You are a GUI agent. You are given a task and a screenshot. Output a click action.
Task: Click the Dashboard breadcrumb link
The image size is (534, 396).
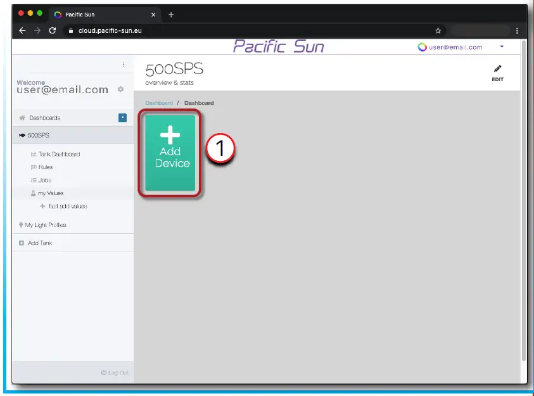pyautogui.click(x=159, y=103)
